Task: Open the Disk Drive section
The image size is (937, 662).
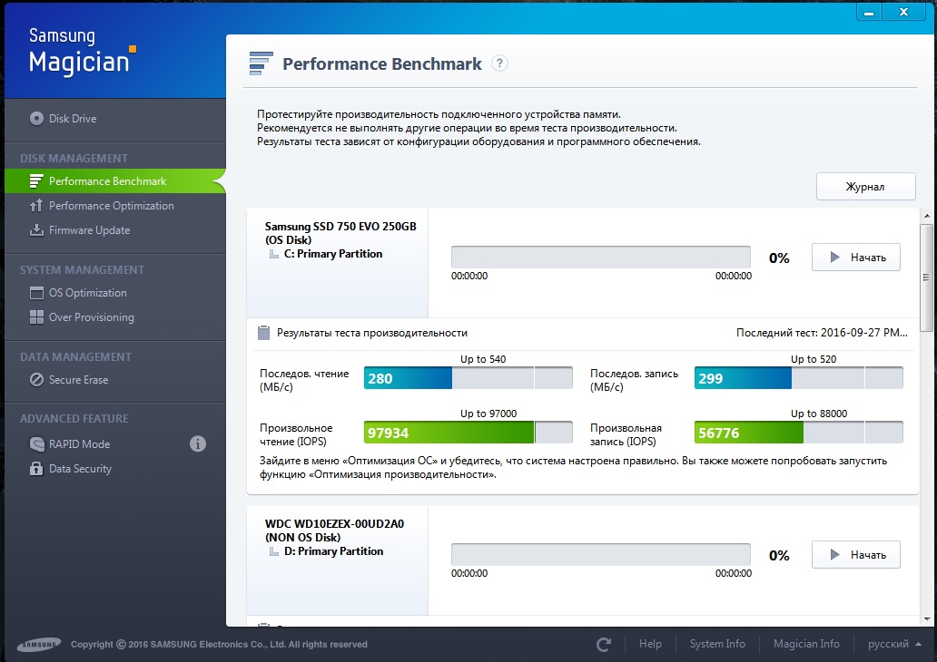Action: tap(114, 118)
